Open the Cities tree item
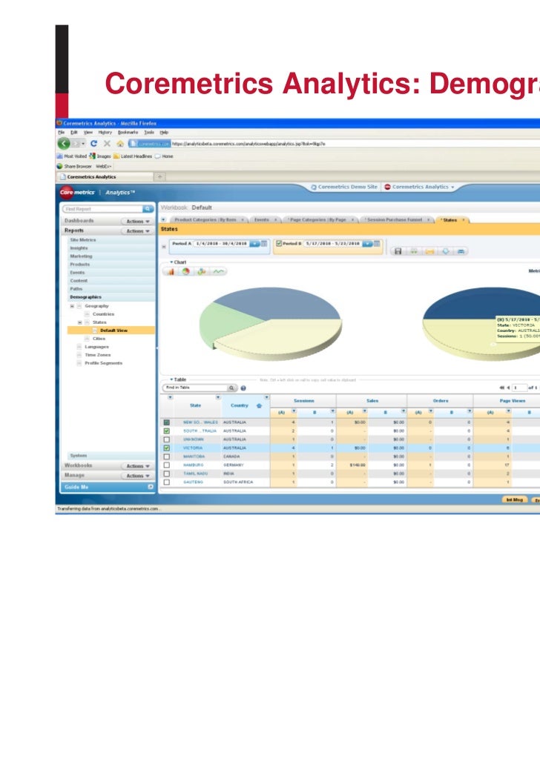The width and height of the screenshot is (540, 764). [99, 339]
